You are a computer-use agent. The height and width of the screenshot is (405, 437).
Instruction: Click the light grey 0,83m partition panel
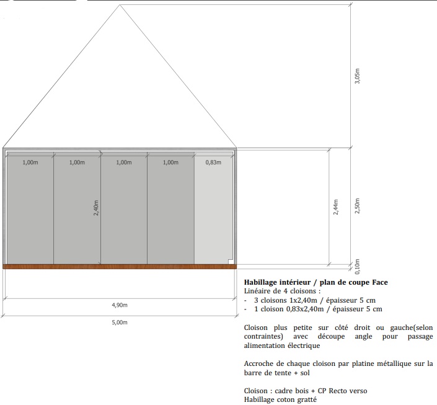pos(213,209)
